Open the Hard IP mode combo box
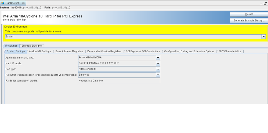This screenshot has width=268, height=133. coord(119,63)
